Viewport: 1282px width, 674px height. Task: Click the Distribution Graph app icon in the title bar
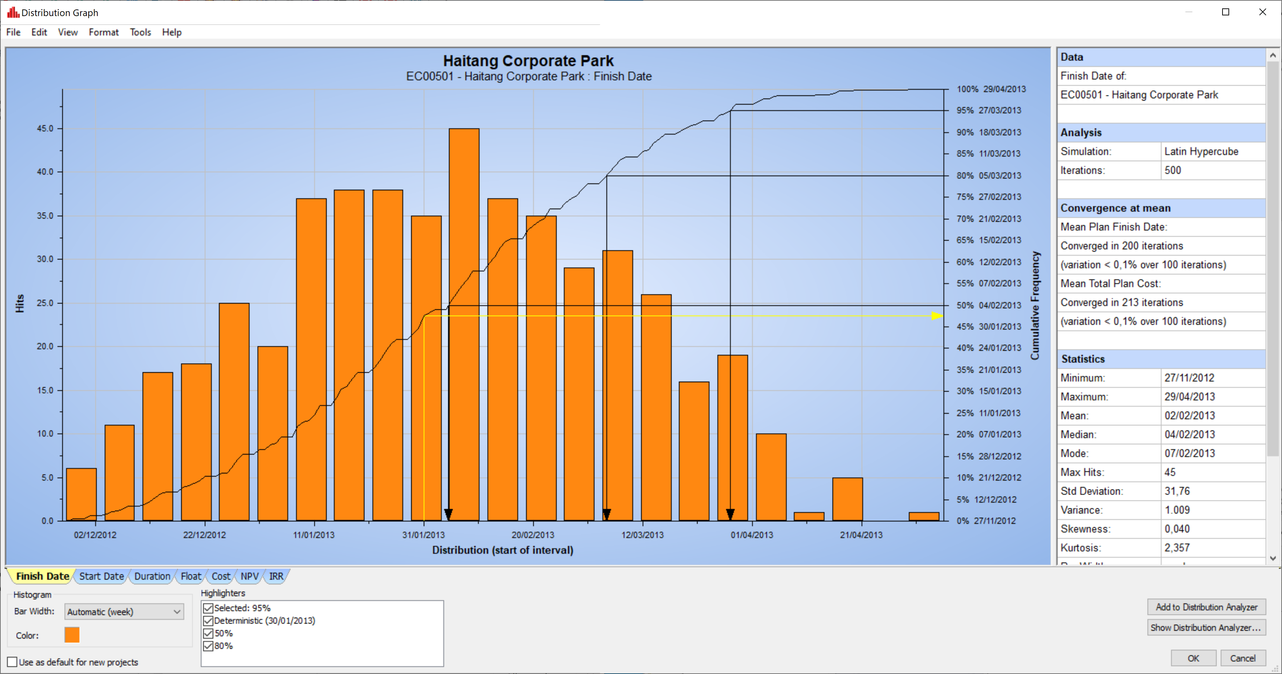click(x=13, y=12)
